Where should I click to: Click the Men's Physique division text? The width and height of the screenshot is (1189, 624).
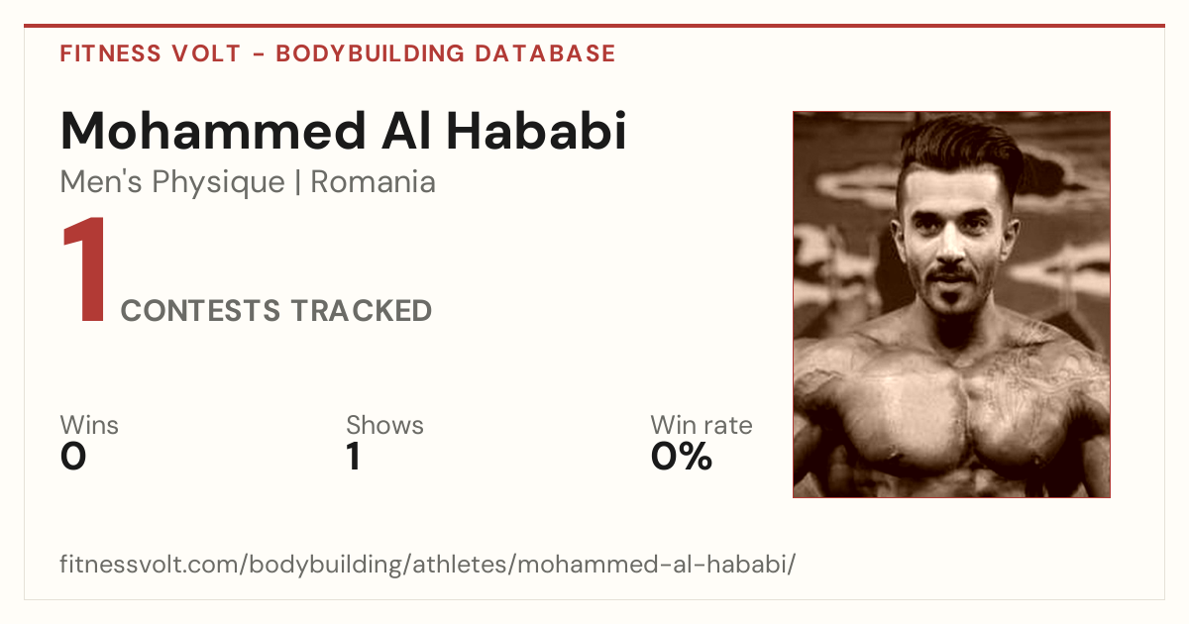click(172, 183)
